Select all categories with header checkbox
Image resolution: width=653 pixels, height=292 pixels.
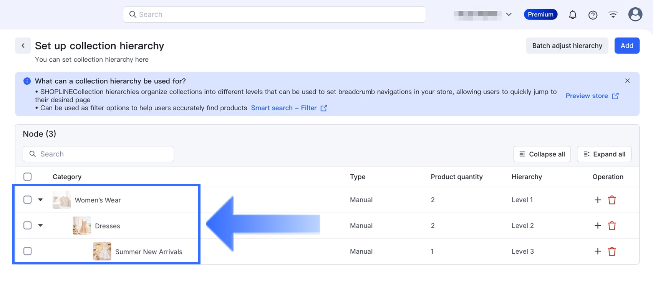click(x=28, y=177)
